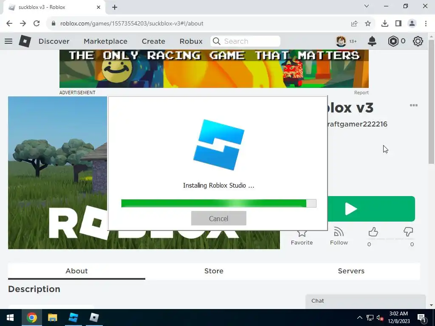Reload the current page
The image size is (435, 326).
pos(37,24)
